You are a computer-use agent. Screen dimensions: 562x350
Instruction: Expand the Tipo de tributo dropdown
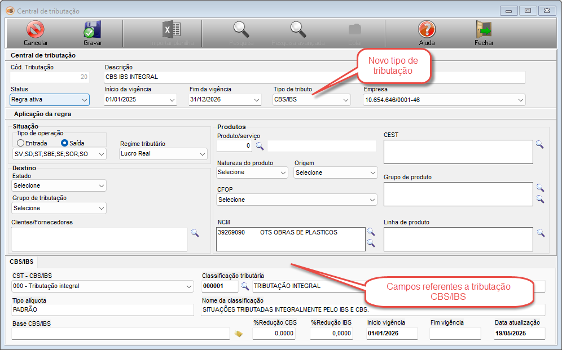pos(311,100)
